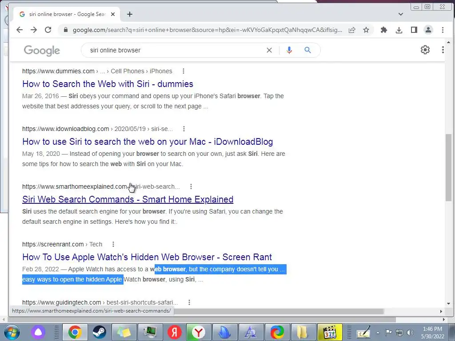The image size is (455, 341).
Task: Select the siri online browser tab
Action: [67, 14]
